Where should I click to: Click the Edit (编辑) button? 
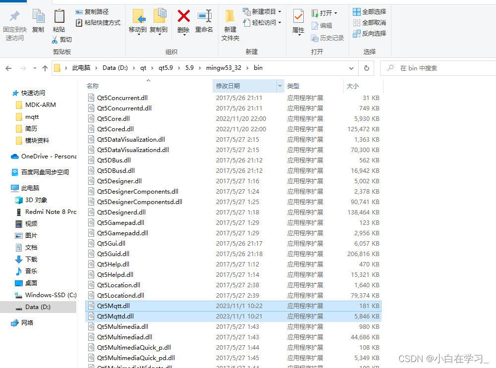coord(322,26)
